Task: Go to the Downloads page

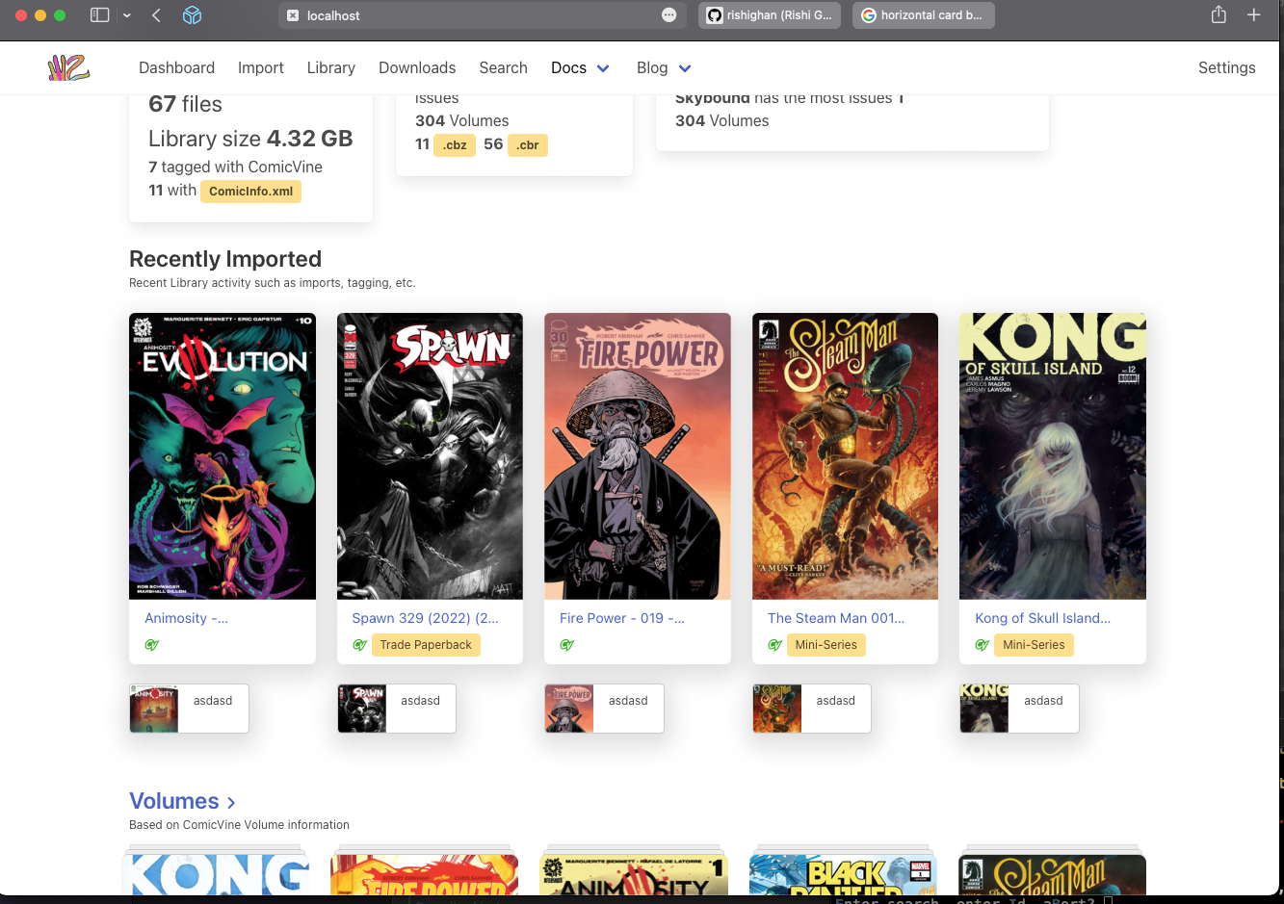Action: (417, 67)
